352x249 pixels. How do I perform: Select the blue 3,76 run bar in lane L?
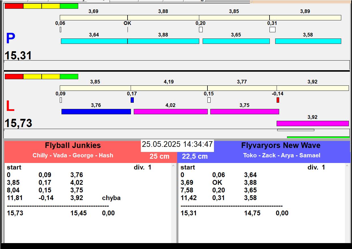pos(96,111)
